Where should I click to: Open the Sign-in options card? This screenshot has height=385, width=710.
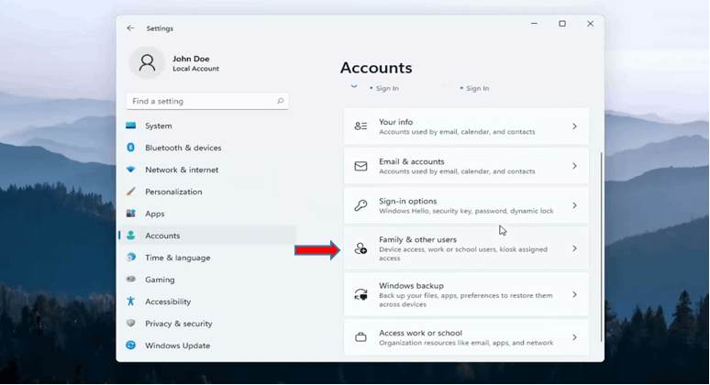click(x=466, y=205)
